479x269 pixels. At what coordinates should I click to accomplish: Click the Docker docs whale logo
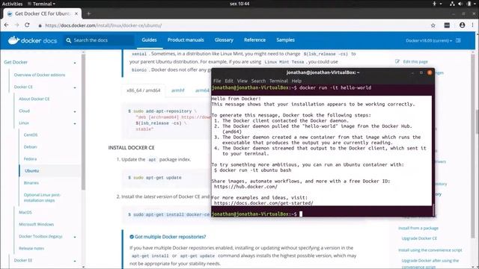(x=13, y=40)
